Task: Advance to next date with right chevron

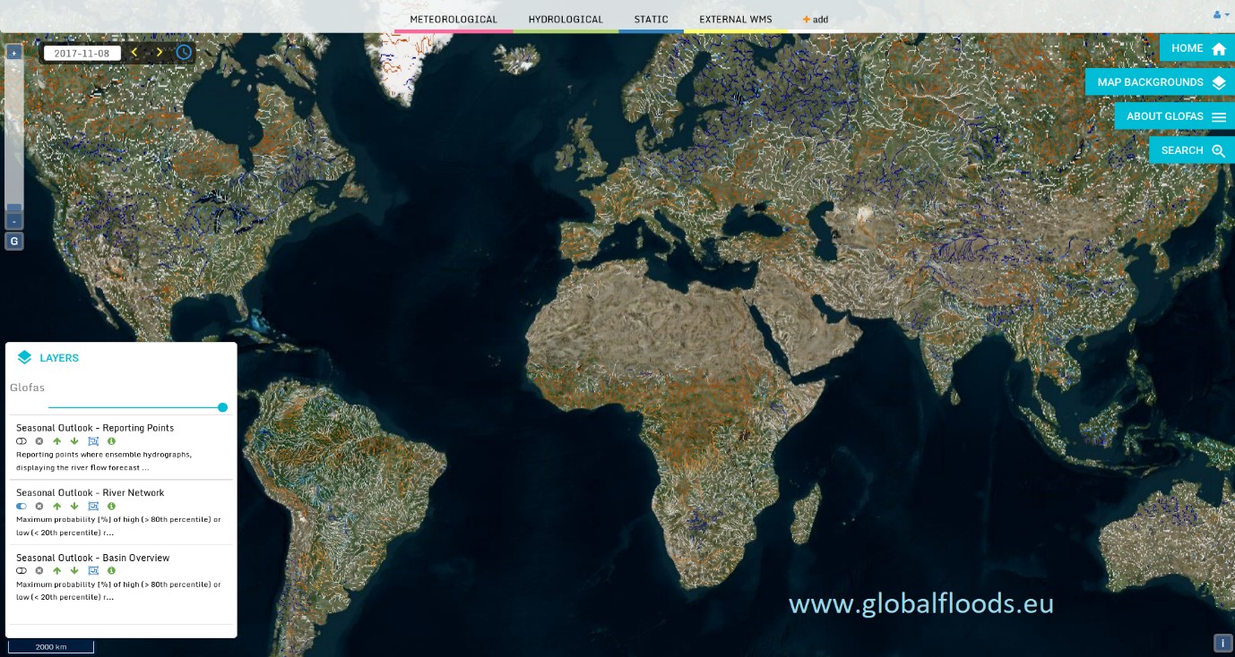Action: pyautogui.click(x=160, y=52)
